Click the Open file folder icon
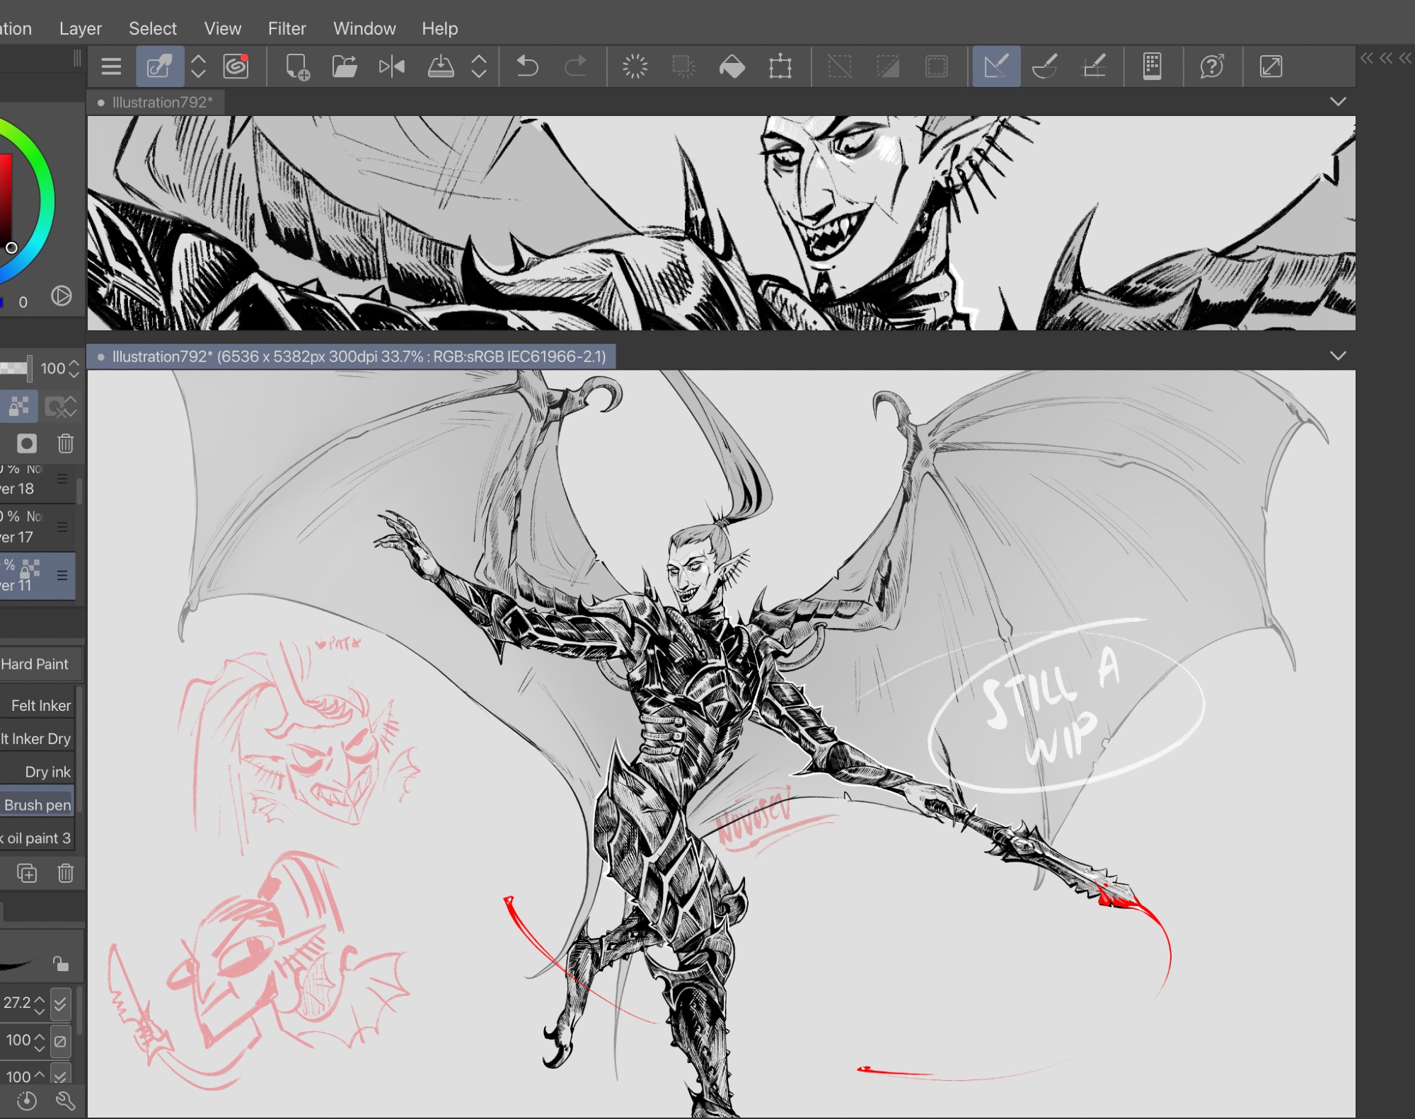 [x=344, y=66]
